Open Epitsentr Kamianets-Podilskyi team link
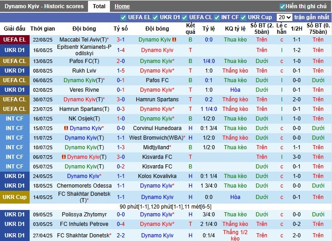The image size is (332, 241). point(84,50)
